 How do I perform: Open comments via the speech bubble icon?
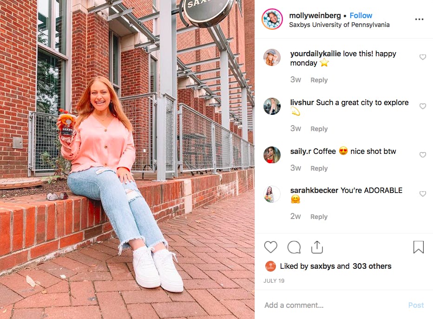(294, 247)
